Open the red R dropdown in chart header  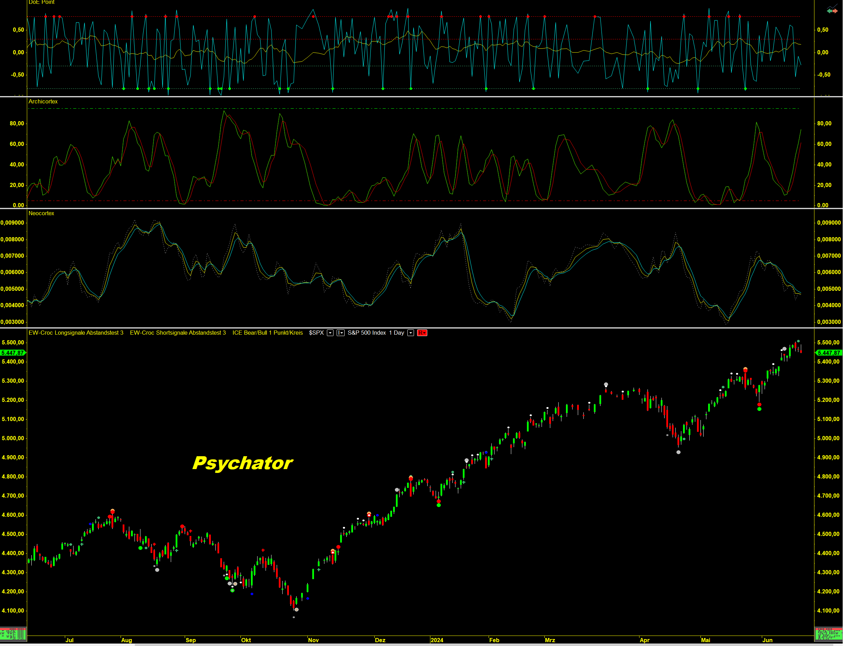[422, 333]
